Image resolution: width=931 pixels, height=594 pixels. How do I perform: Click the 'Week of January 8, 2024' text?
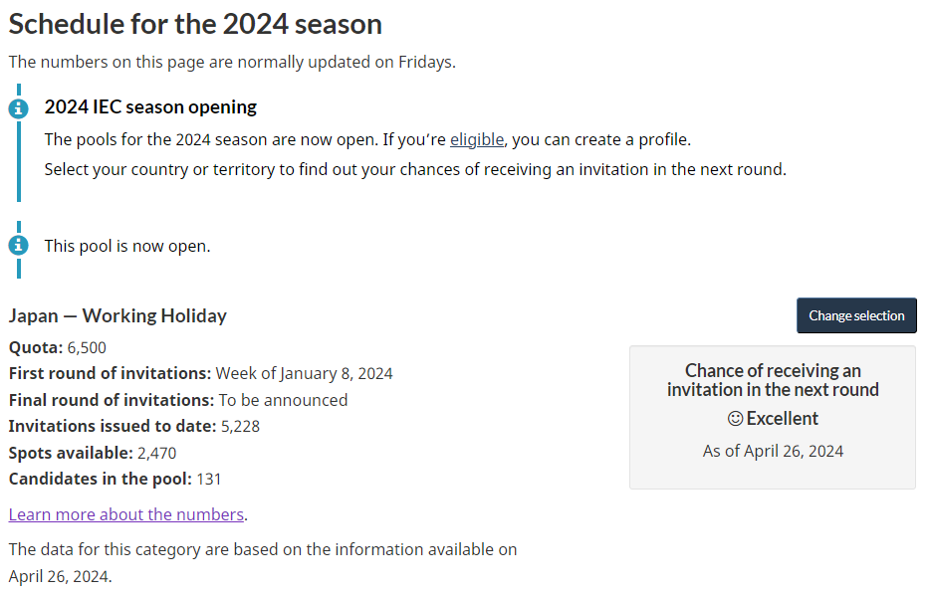point(304,373)
